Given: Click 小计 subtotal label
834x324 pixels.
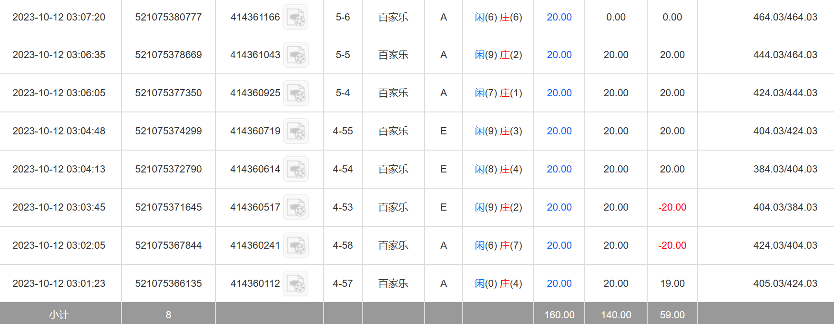Looking at the screenshot, I should click(59, 315).
